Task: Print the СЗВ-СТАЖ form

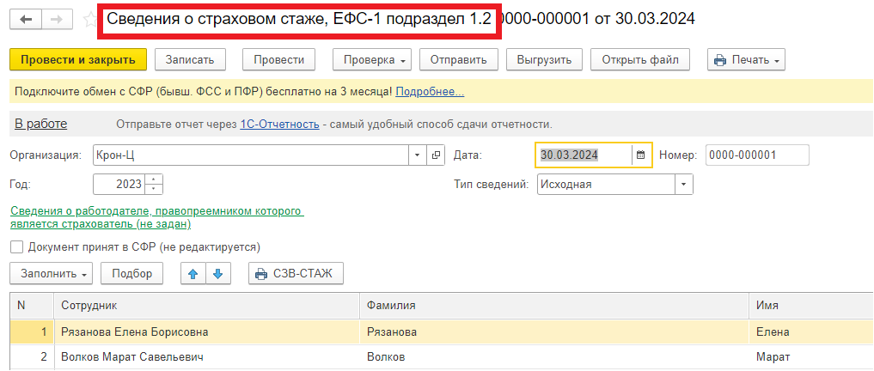Action: tap(296, 273)
